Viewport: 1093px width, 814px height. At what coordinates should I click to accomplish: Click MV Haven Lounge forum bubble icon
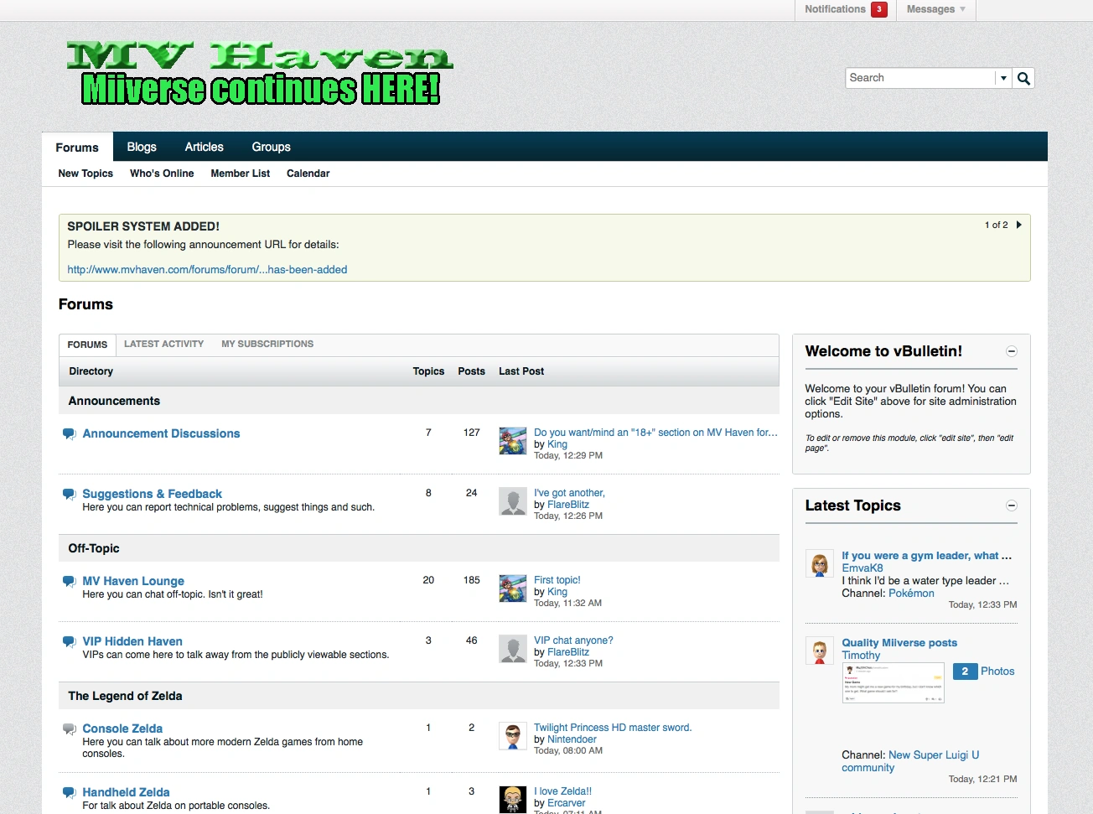pos(70,582)
